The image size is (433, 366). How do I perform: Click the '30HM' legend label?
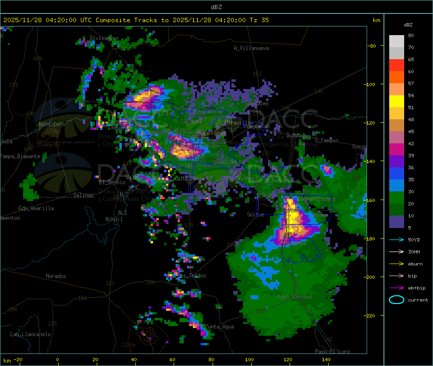tap(414, 252)
